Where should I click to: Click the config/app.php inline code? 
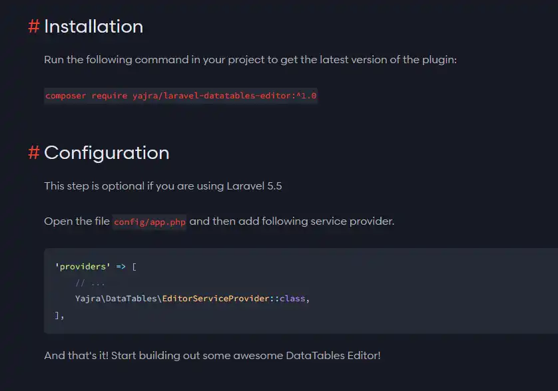coord(149,222)
